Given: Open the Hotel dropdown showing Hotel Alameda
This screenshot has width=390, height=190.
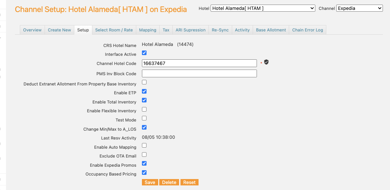Looking at the screenshot, I should (263, 8).
